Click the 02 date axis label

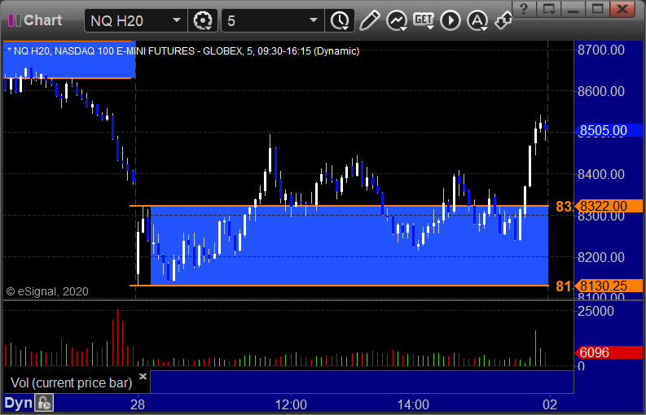[550, 404]
